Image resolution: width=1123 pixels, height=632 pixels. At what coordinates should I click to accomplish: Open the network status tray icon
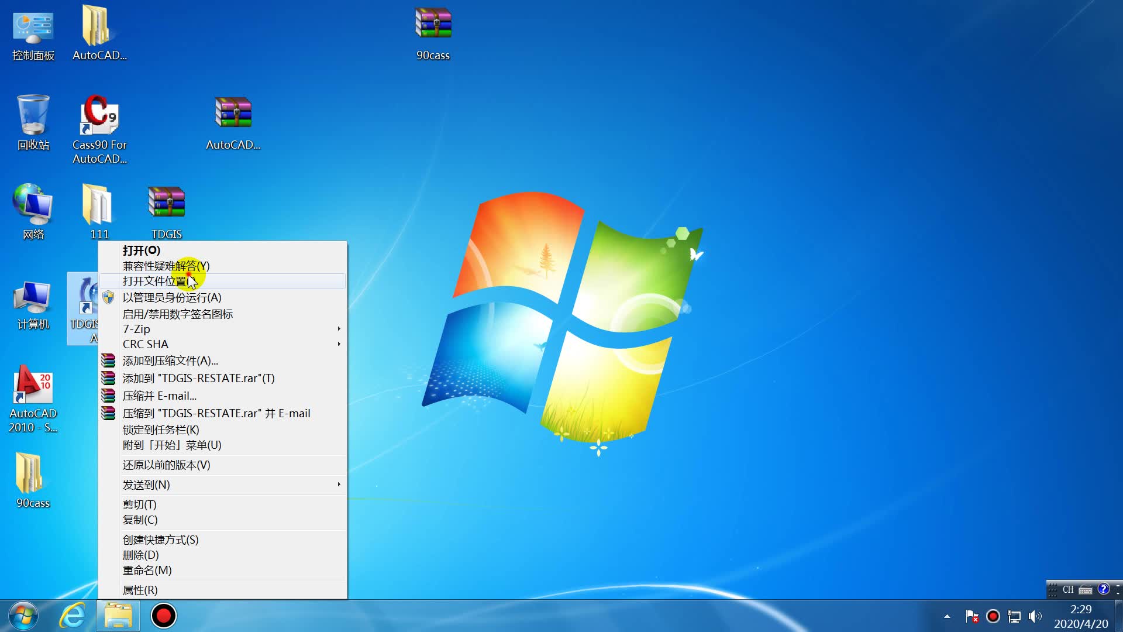pos(1014,616)
